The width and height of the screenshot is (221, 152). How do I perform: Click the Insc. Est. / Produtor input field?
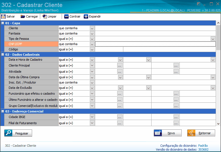pos(155,82)
